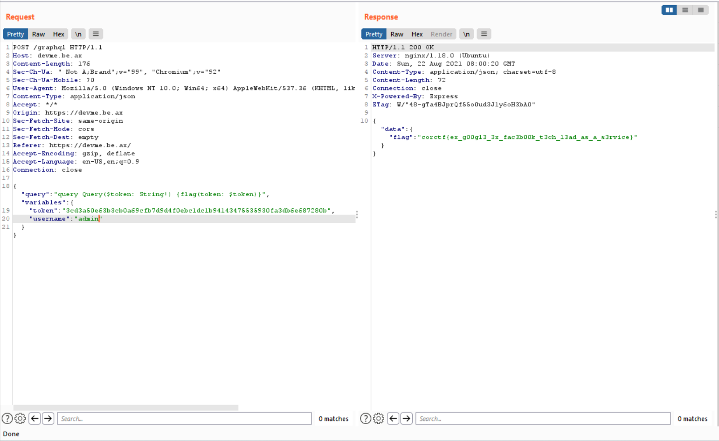
Task: Click the Accept-Encoding: gzip, deflate header
Action: pyautogui.click(x=74, y=153)
